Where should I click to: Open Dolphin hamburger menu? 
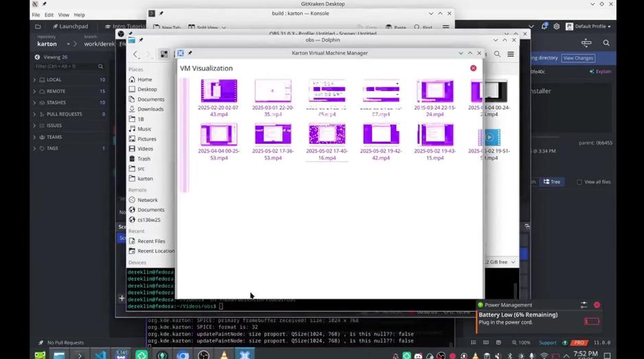(511, 54)
